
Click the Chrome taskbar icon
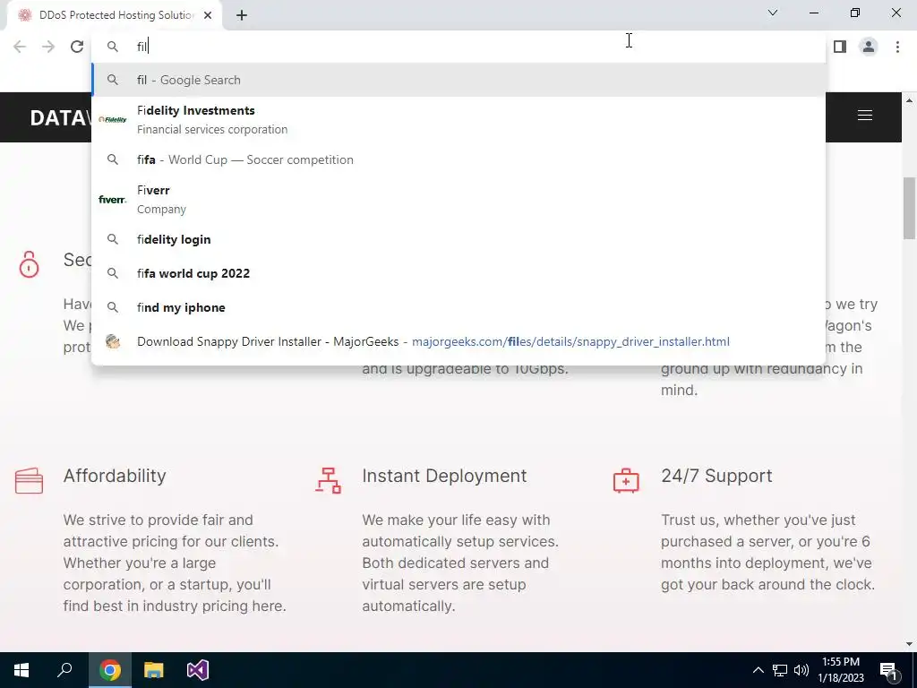tap(110, 670)
